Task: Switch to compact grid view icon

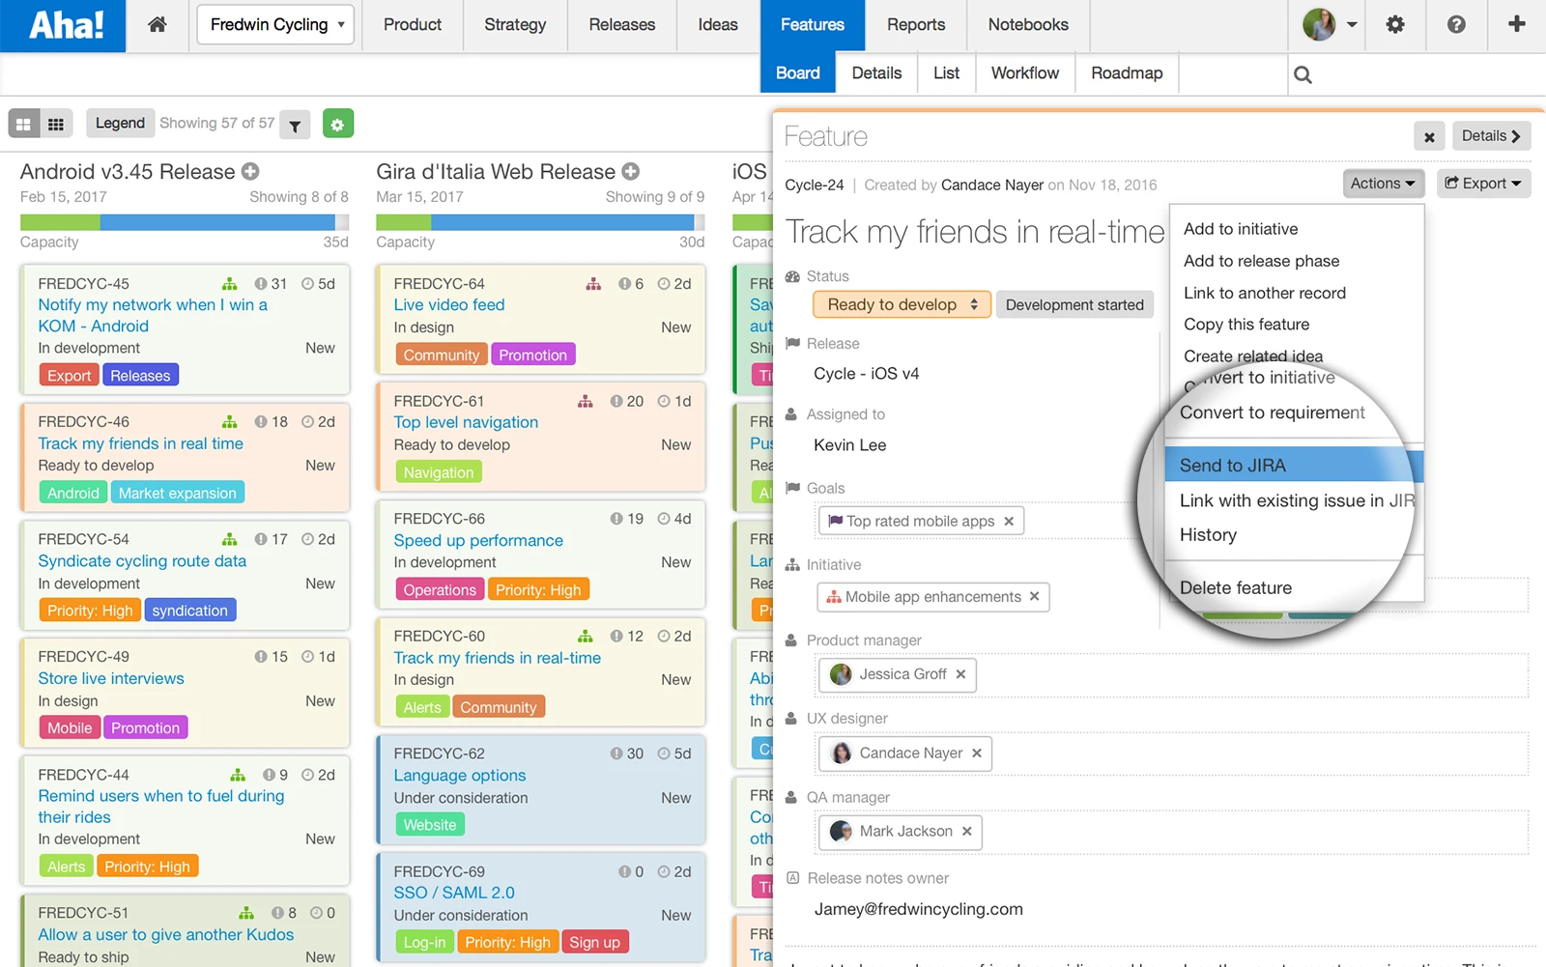Action: click(x=56, y=124)
